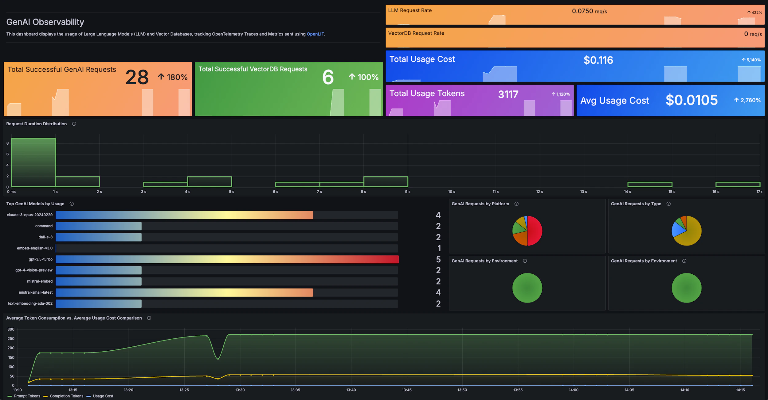Open the GenAI Requests by Type info icon

click(x=669, y=204)
